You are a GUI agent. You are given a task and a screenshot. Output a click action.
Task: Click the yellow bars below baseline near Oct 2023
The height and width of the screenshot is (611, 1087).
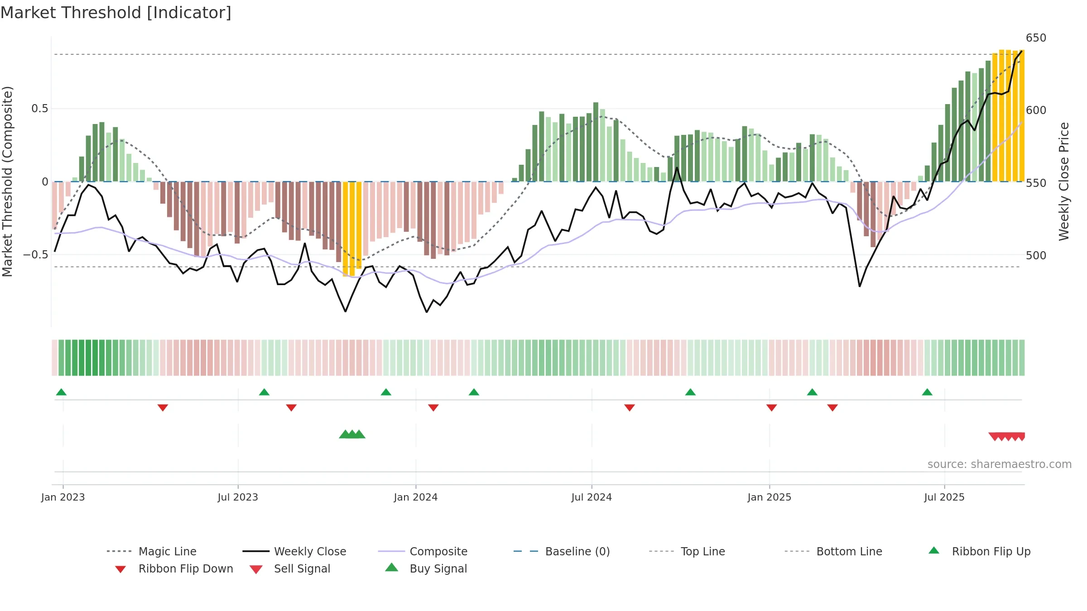click(x=352, y=229)
